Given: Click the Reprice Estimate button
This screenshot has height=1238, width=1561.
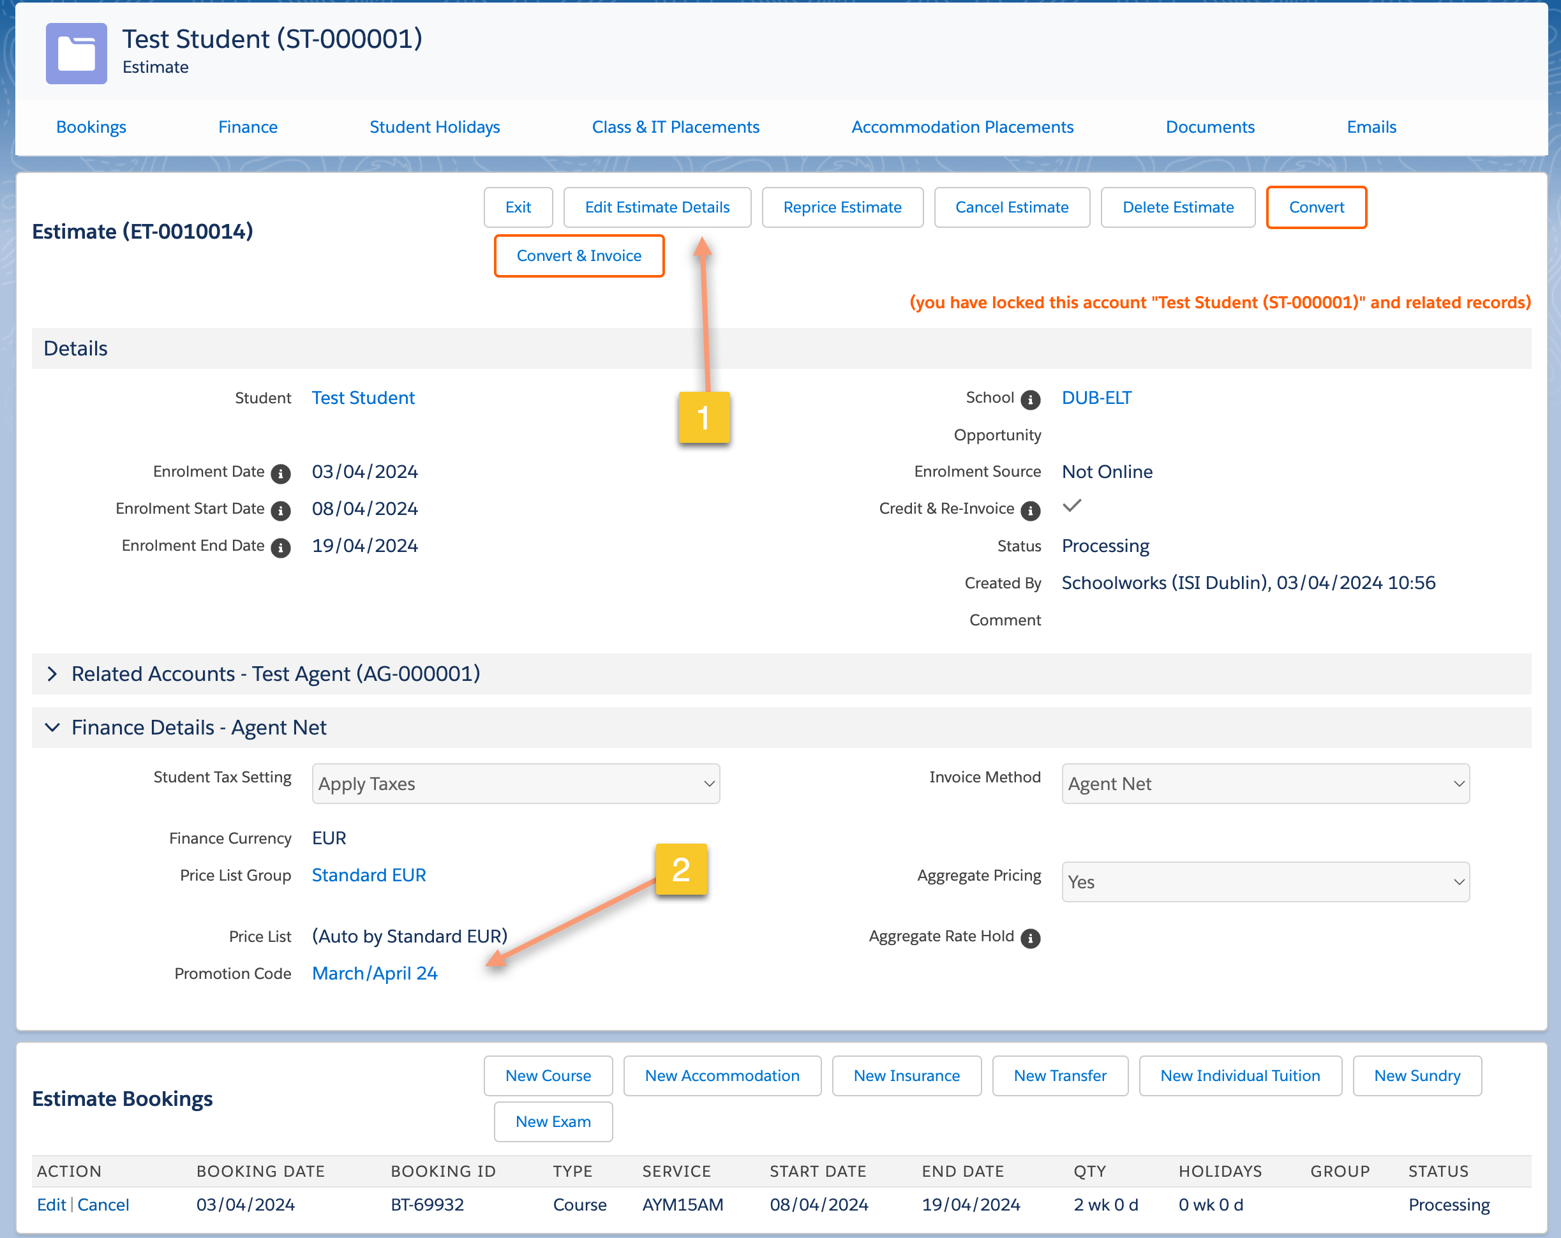Looking at the screenshot, I should click(843, 207).
